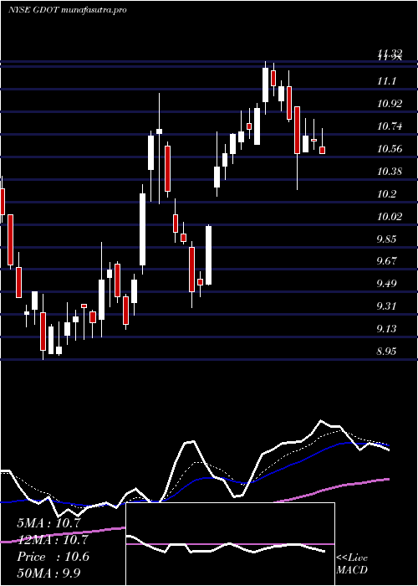Click the 10.2 price axis label
This screenshot has height=586, width=418.
click(x=386, y=194)
